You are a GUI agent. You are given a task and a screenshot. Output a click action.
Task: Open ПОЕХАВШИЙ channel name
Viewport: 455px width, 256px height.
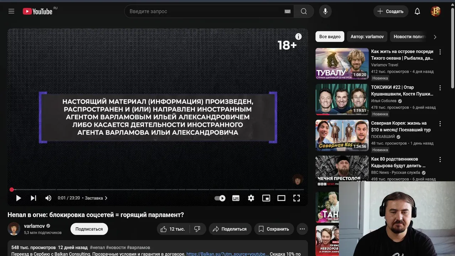point(383,137)
